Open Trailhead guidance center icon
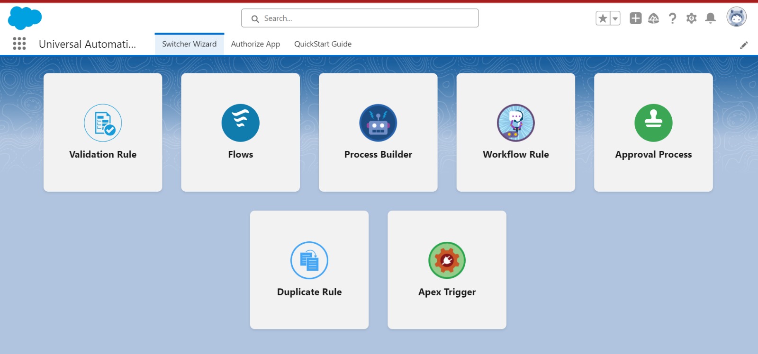758x354 pixels. (x=653, y=18)
